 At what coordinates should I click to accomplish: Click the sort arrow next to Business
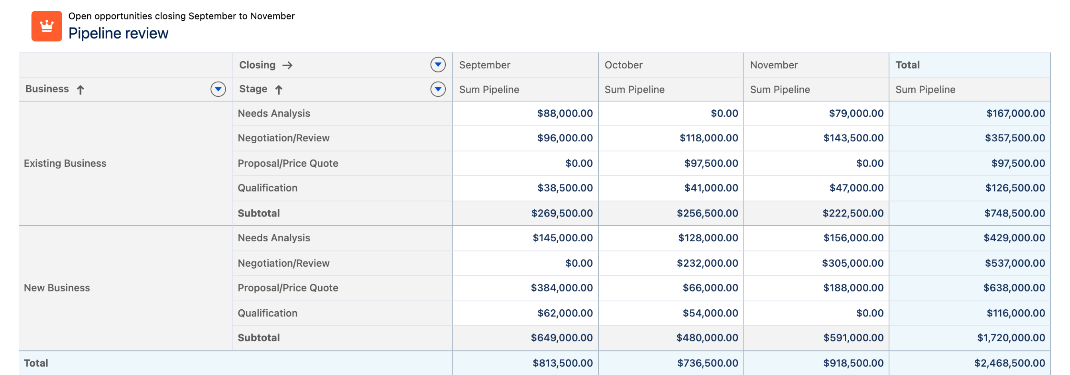click(81, 90)
